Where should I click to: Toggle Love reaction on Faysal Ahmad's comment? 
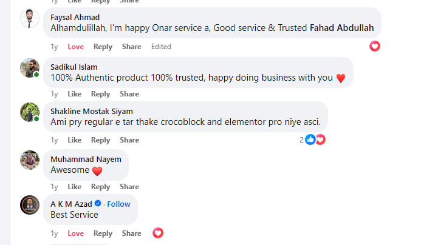76,47
